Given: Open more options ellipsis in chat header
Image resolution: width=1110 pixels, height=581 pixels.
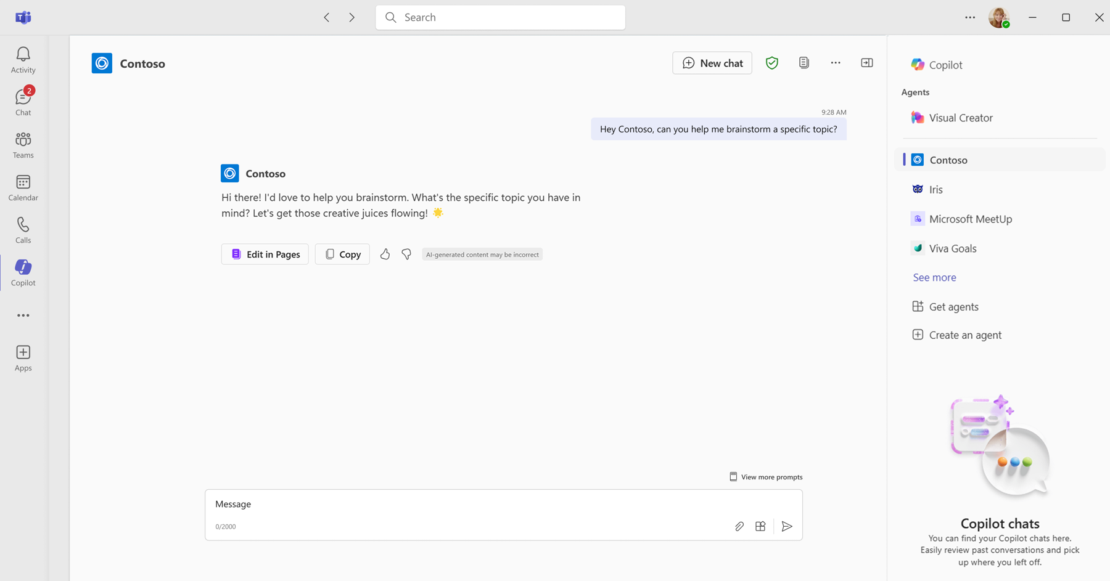Looking at the screenshot, I should coord(836,63).
